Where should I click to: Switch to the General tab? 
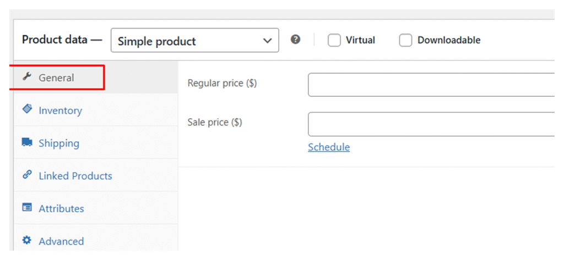pos(56,78)
